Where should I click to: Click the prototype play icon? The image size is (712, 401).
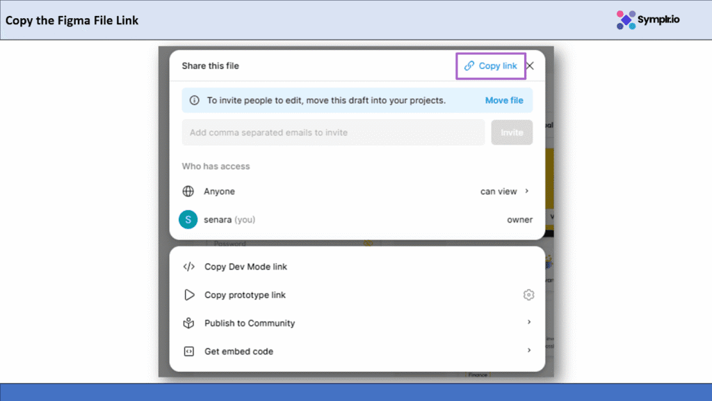coord(188,295)
